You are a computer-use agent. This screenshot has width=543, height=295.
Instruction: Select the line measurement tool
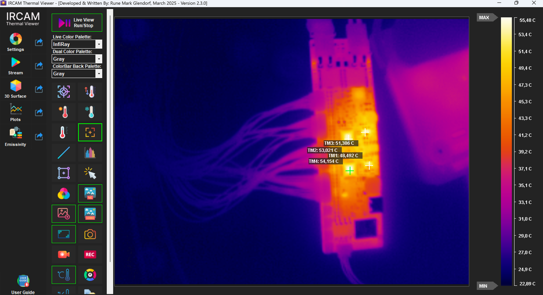point(64,153)
